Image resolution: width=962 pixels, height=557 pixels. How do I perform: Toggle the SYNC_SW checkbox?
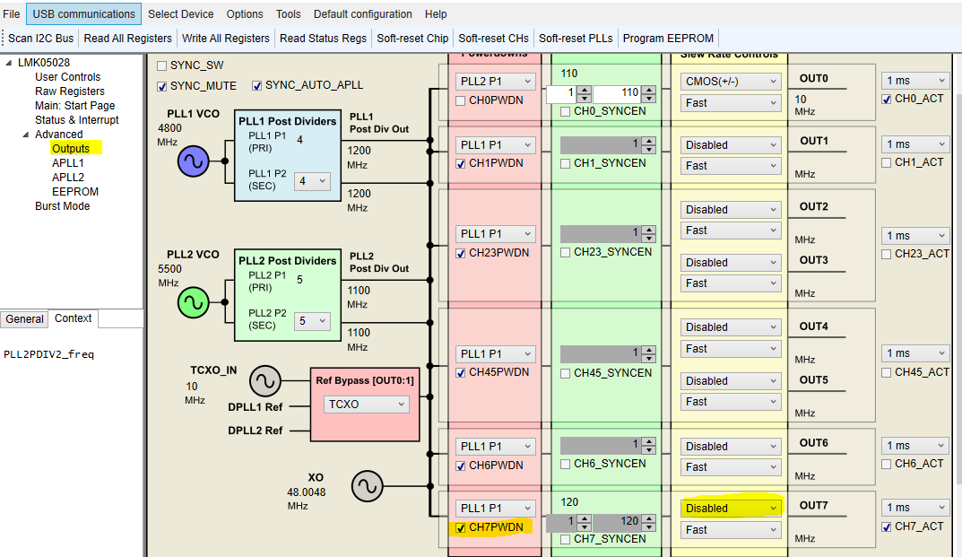pyautogui.click(x=162, y=65)
